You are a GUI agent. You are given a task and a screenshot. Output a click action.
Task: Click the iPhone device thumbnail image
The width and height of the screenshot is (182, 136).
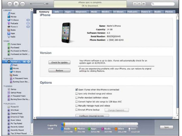click(66, 33)
